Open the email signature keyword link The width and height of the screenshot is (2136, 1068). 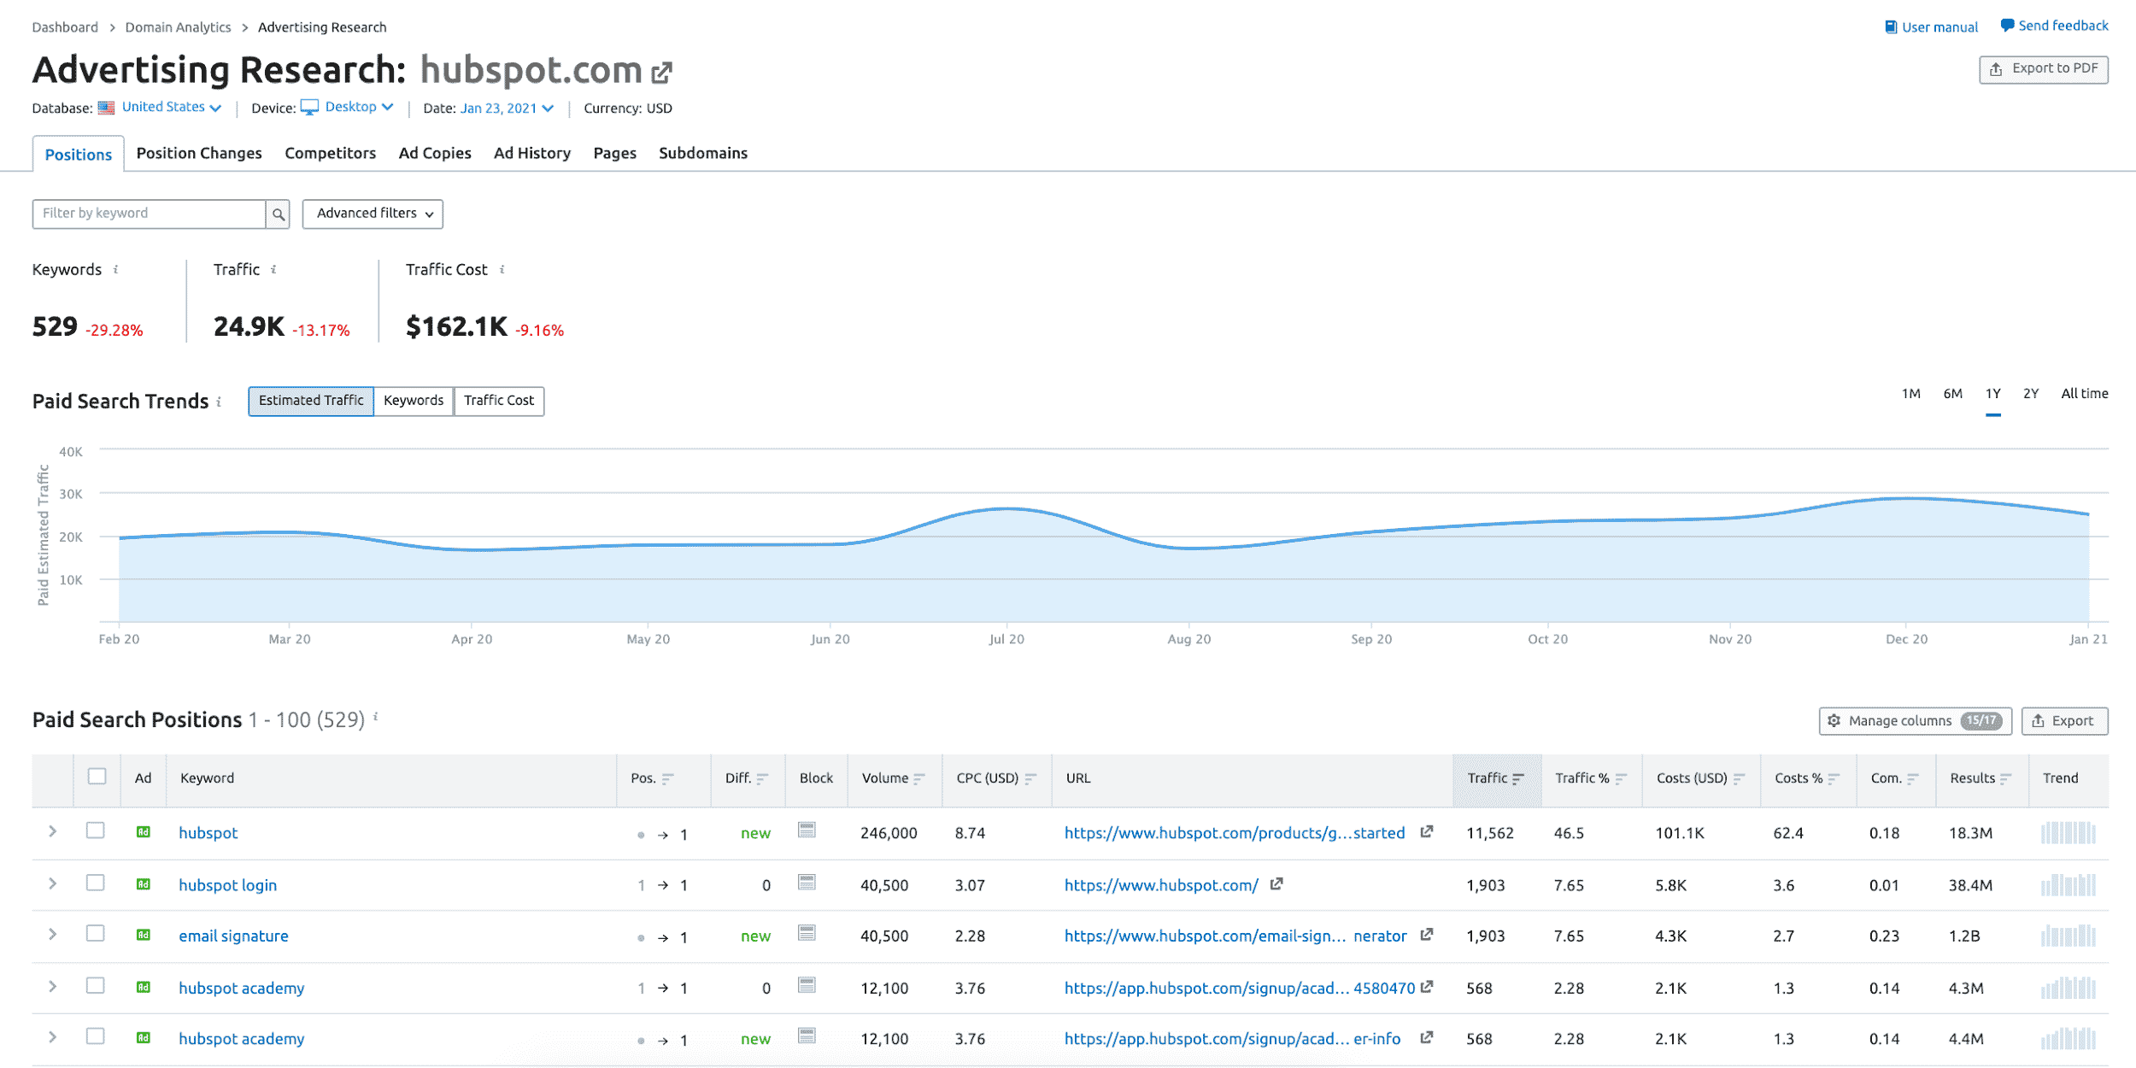point(233,936)
